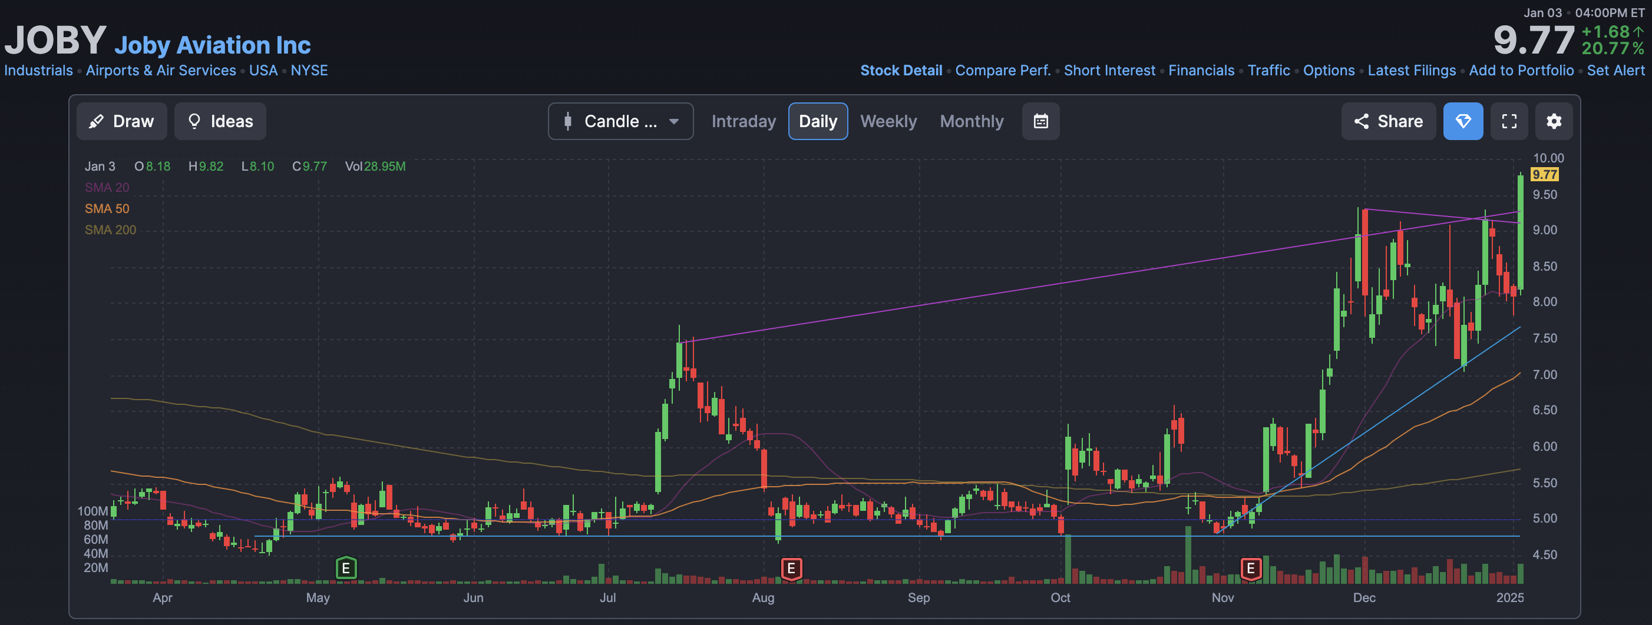Image resolution: width=1652 pixels, height=625 pixels.
Task: Click the SMA 200 legend label
Action: pyautogui.click(x=110, y=230)
